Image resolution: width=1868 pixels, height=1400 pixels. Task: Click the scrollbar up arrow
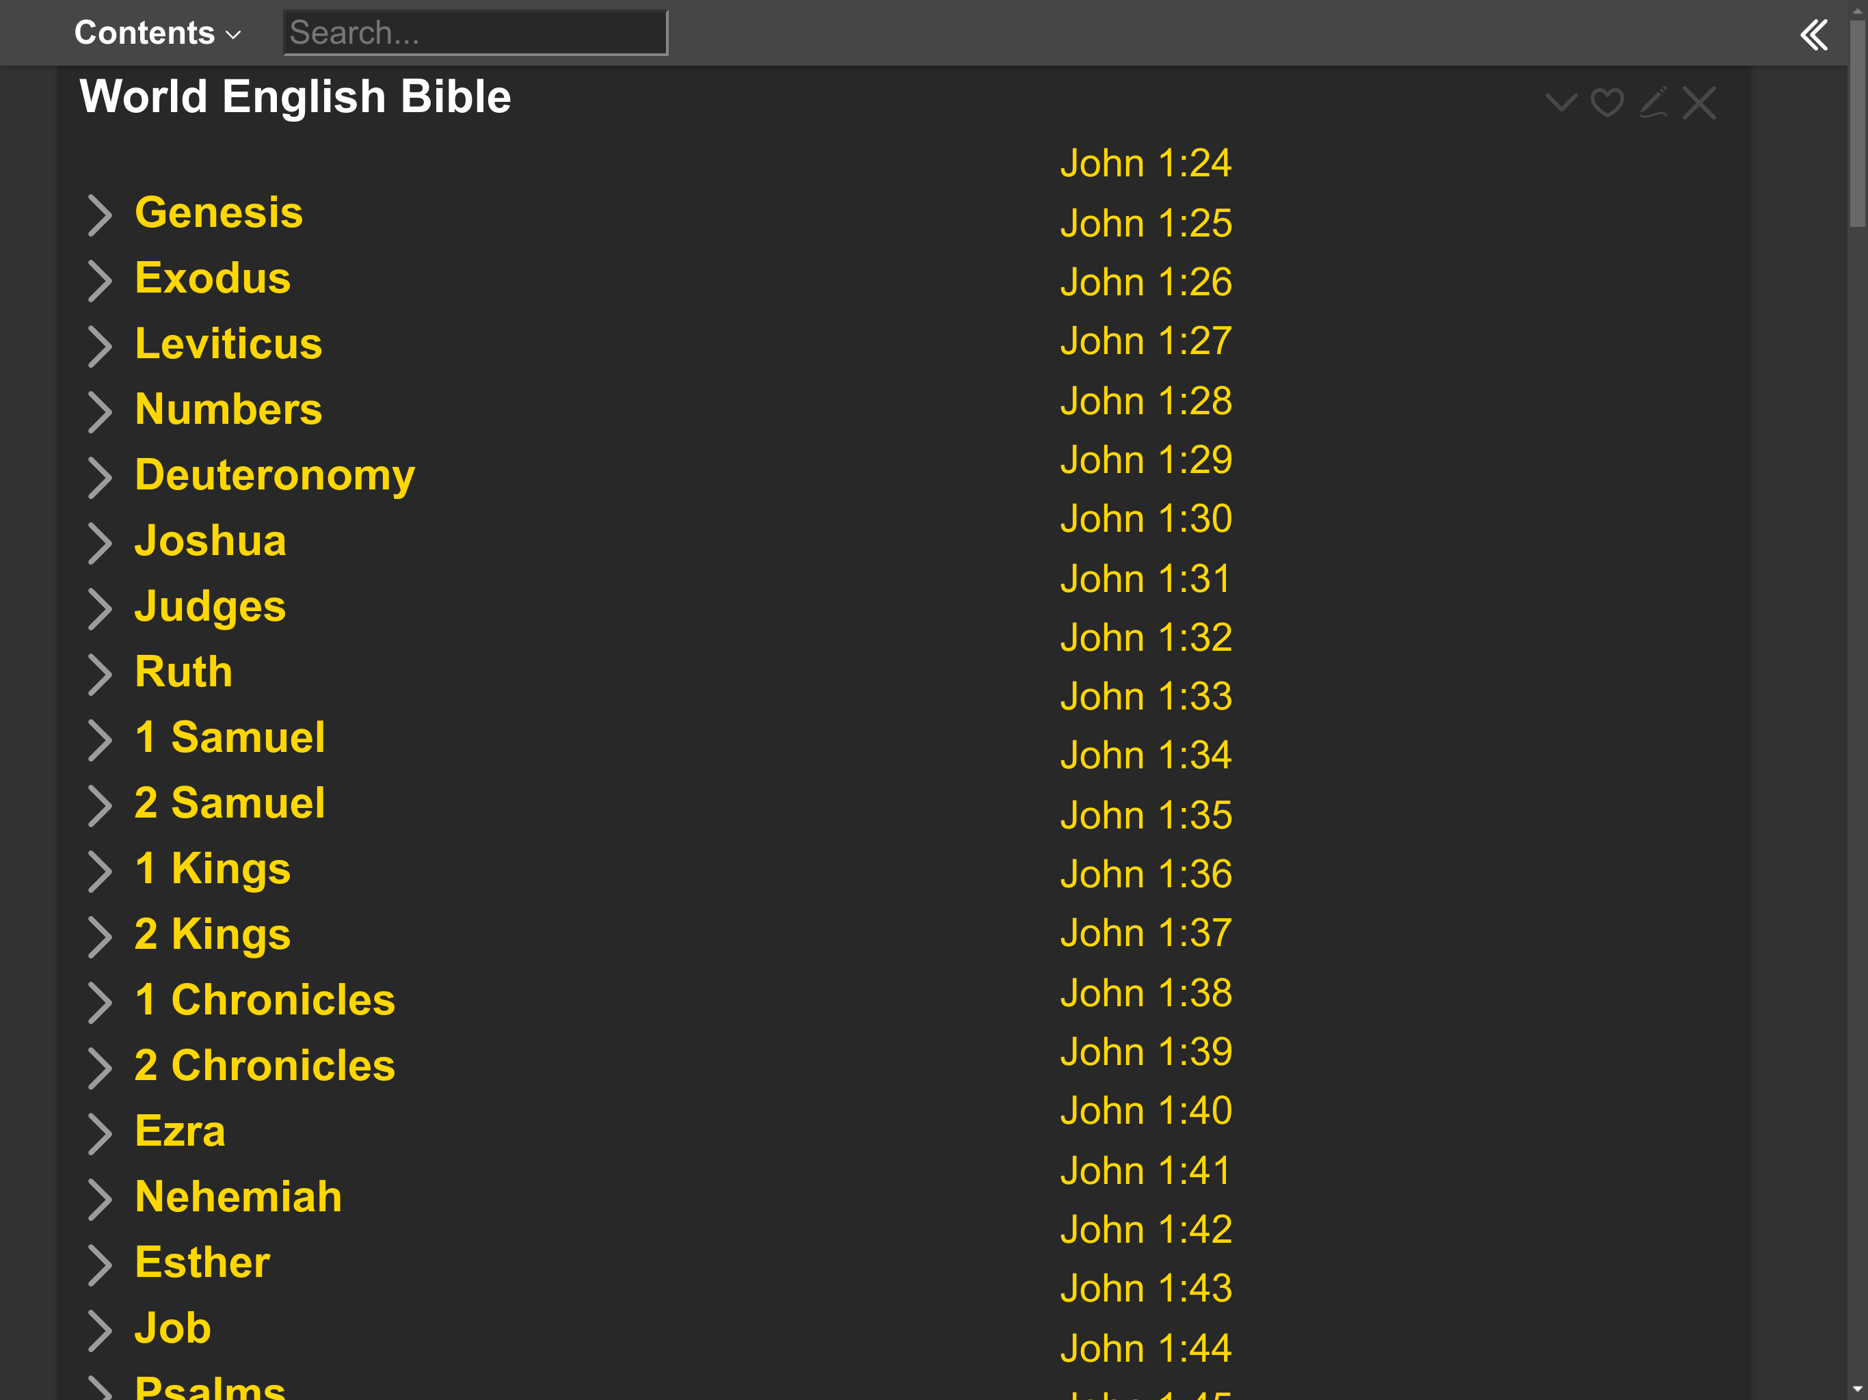pyautogui.click(x=1858, y=10)
